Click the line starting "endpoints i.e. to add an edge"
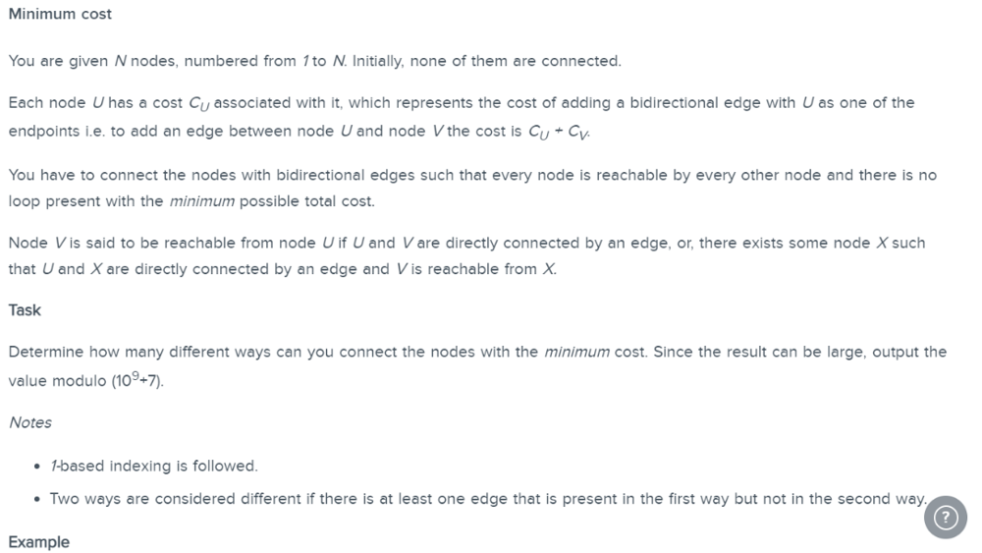The image size is (982, 553). pyautogui.click(x=300, y=133)
